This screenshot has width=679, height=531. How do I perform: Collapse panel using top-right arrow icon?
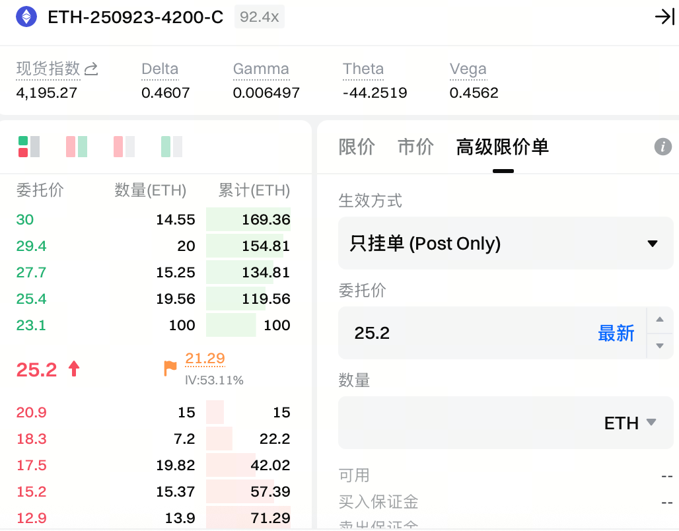(663, 17)
